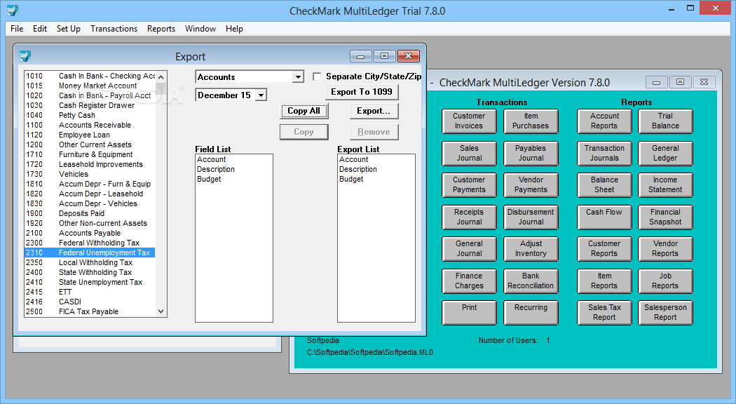This screenshot has width=736, height=404.
Task: Open Customer Reports
Action: 604,248
